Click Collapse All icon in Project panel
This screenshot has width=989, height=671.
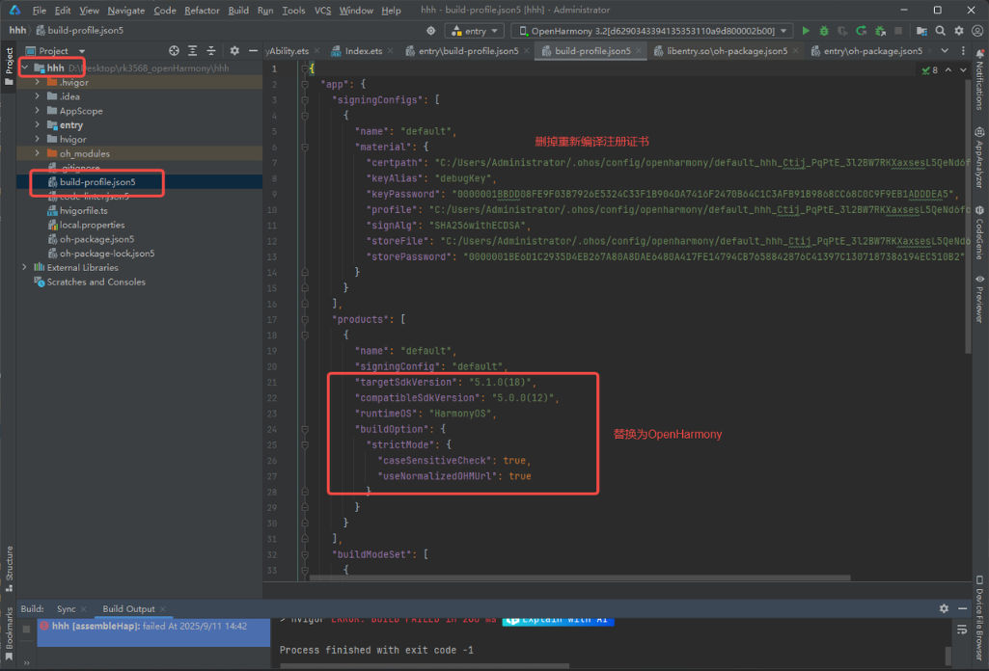coord(210,51)
